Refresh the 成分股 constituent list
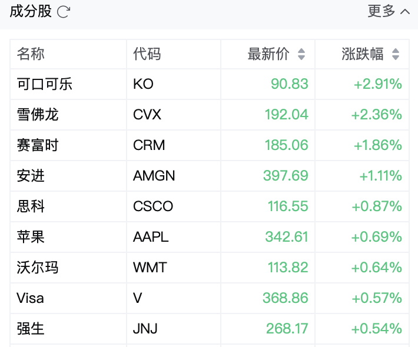The width and height of the screenshot is (418, 347). pos(64,12)
